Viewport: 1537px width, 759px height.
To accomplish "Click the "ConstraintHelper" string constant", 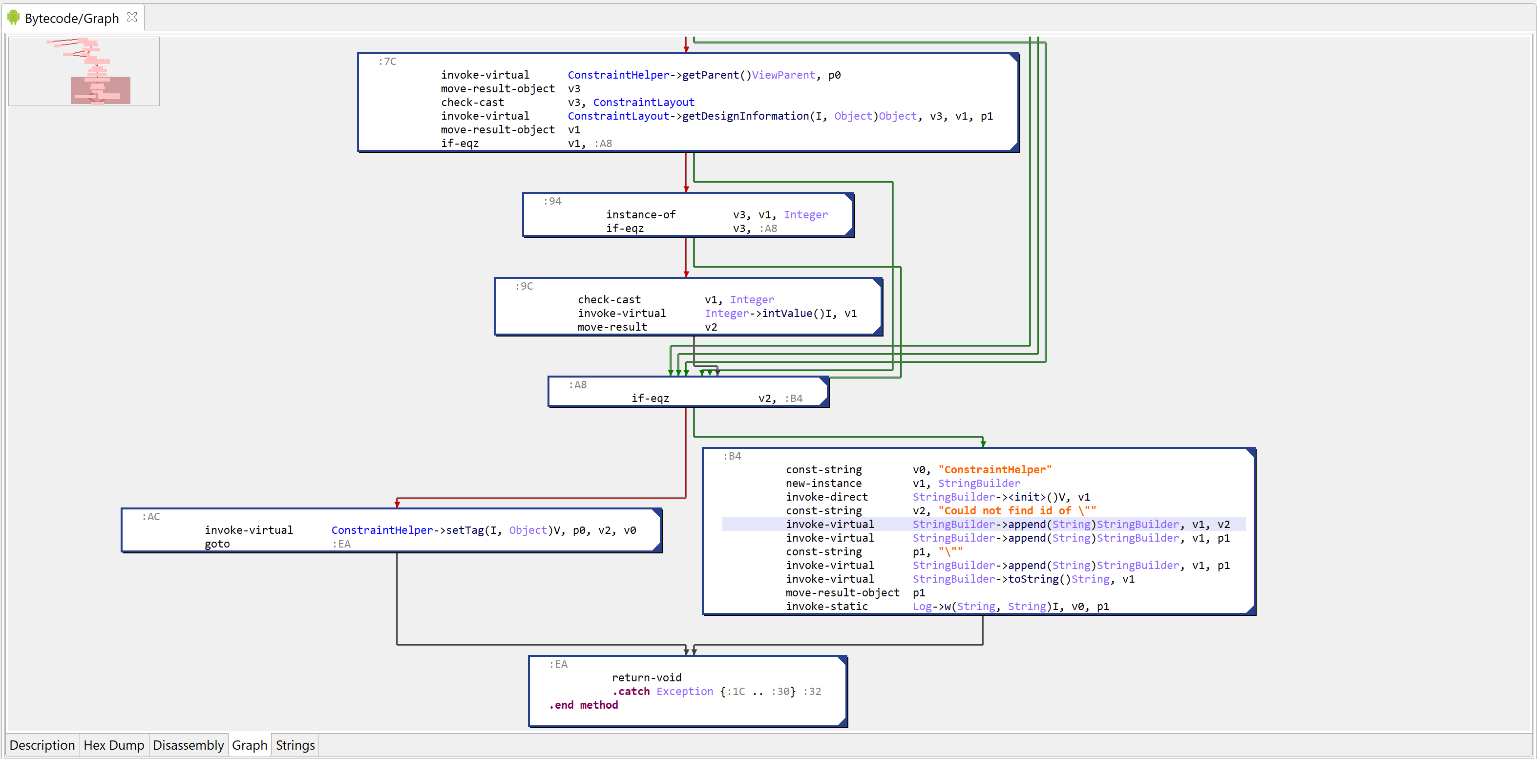I will point(995,470).
